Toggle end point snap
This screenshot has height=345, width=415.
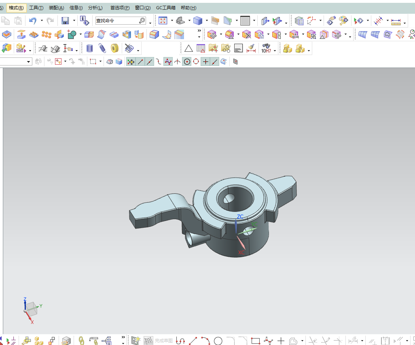click(140, 61)
